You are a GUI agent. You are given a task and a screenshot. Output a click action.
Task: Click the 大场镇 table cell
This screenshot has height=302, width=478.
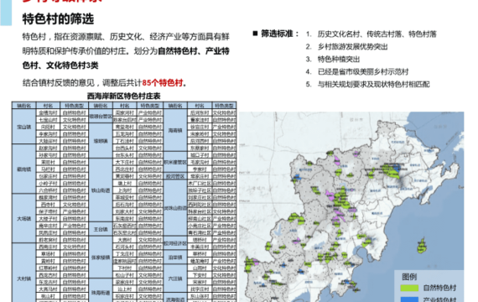(24, 218)
